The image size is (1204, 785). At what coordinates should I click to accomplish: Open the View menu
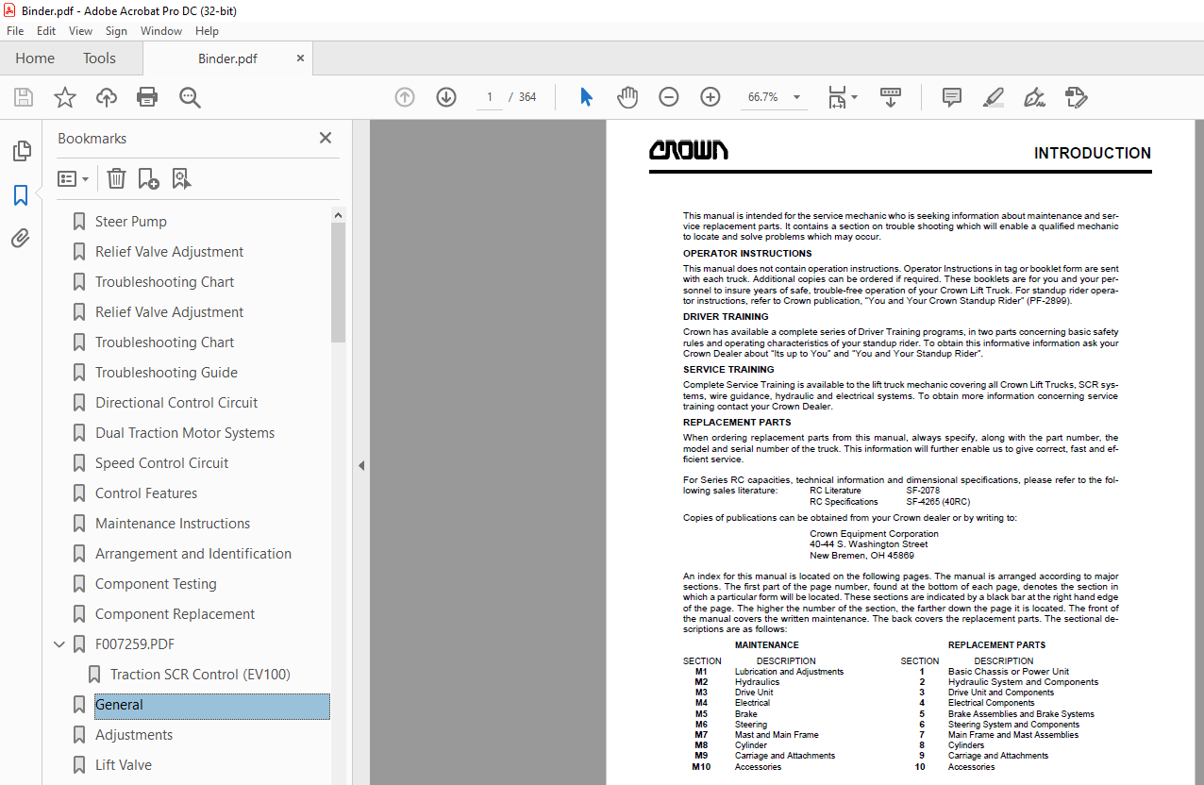click(x=81, y=31)
